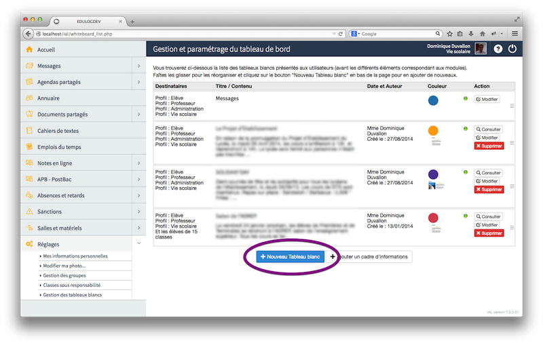Viewport: 543px width, 345px height.
Task: Click the browser bookmark star icon
Action: tap(449, 33)
